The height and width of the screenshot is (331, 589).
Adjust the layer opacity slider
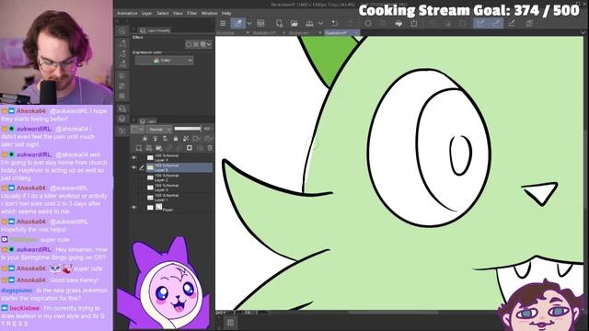point(188,129)
